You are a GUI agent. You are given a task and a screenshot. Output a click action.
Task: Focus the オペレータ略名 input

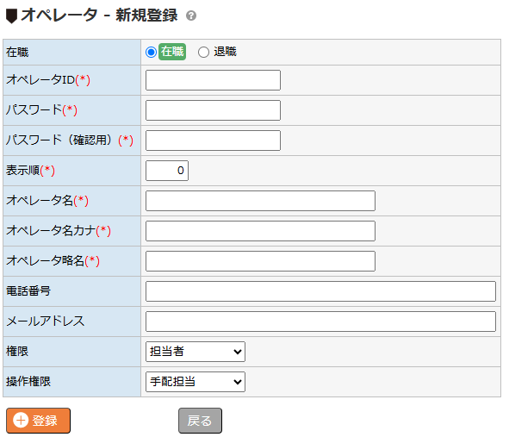click(260, 261)
